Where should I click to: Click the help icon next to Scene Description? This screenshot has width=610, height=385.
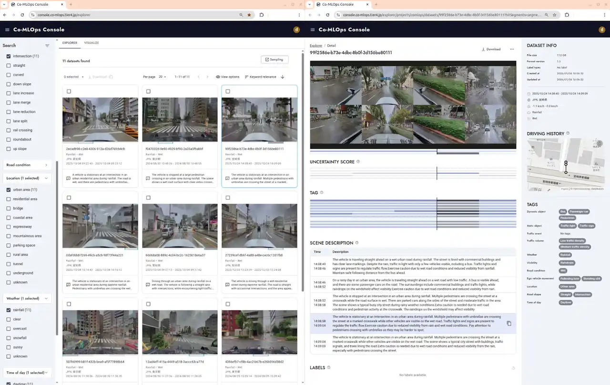click(x=357, y=243)
